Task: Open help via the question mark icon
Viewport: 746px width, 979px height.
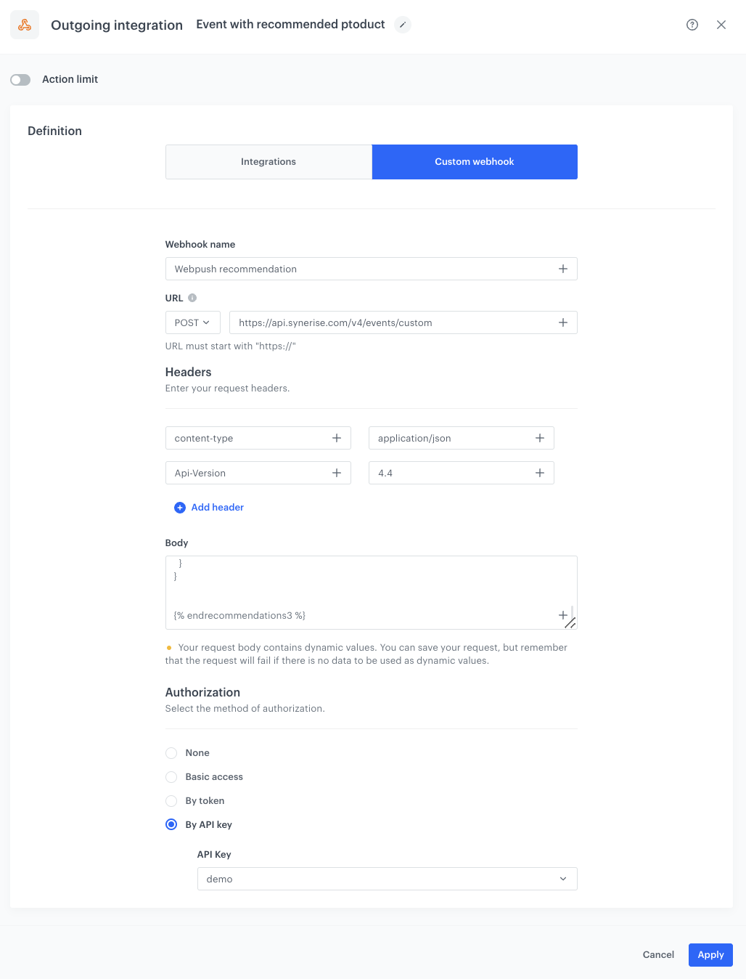Action: click(x=692, y=25)
